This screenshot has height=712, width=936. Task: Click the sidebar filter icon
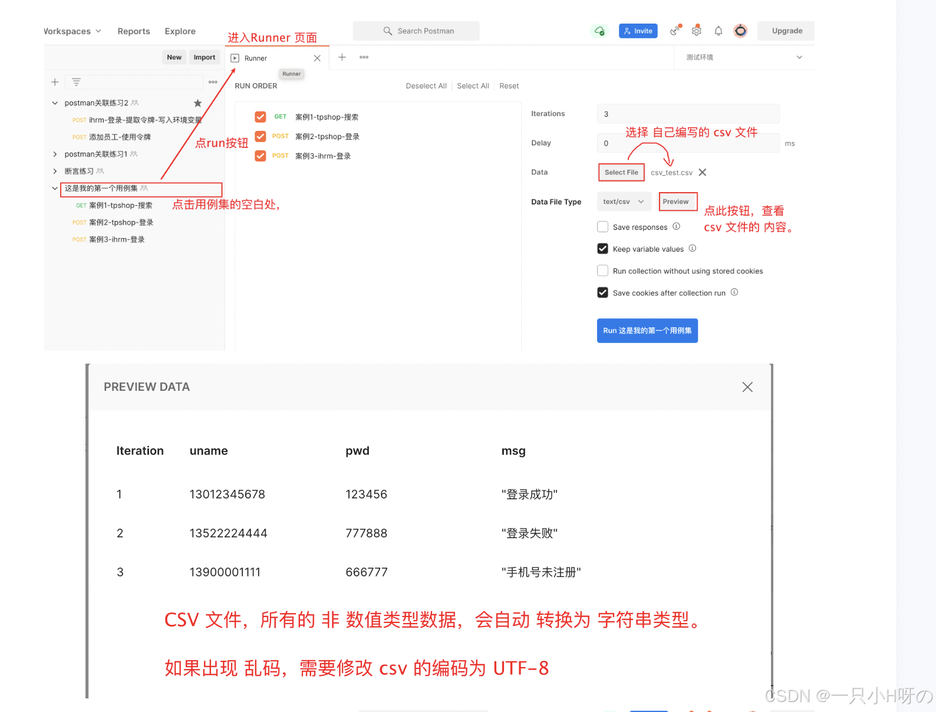point(76,82)
